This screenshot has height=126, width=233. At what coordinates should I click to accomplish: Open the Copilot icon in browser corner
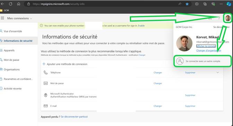tap(229, 4)
